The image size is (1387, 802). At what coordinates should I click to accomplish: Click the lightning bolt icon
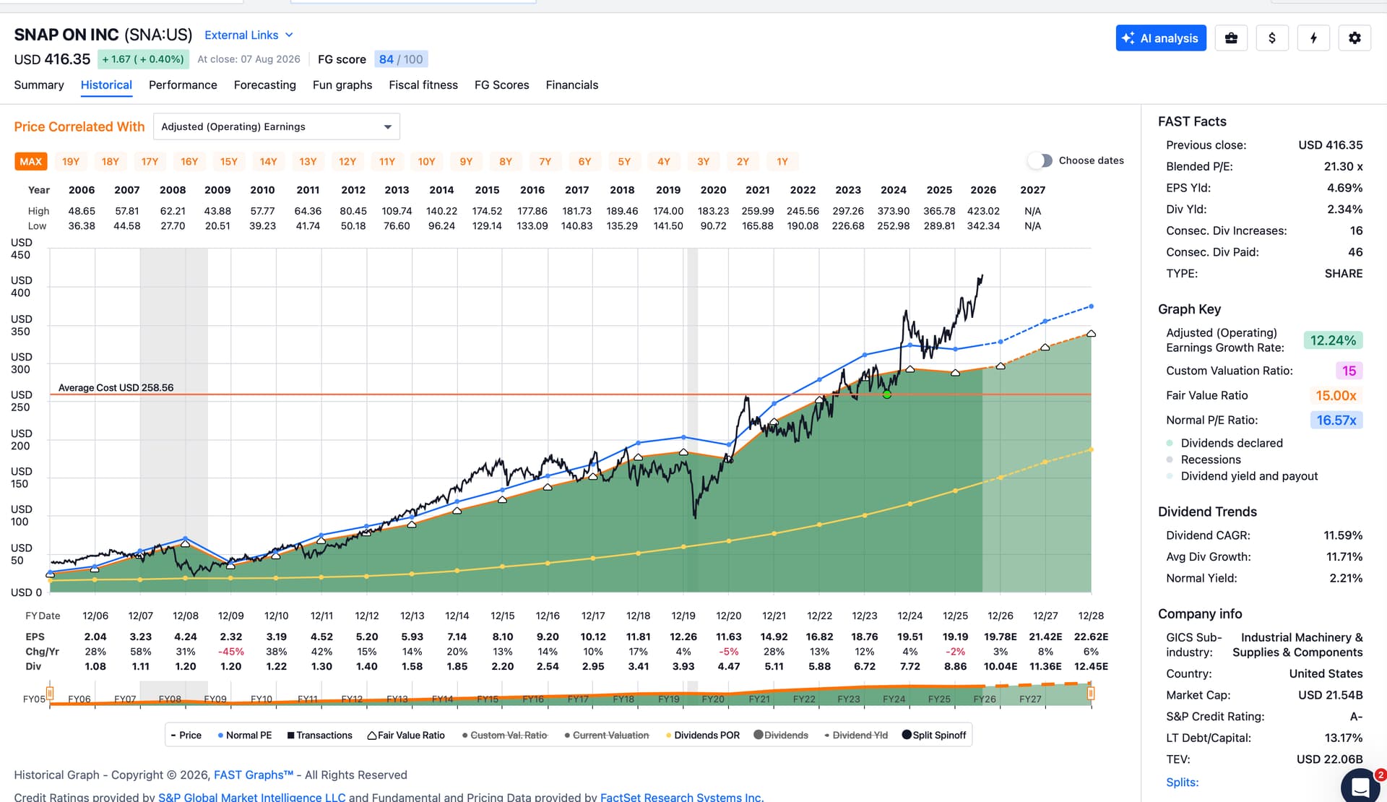(1313, 38)
